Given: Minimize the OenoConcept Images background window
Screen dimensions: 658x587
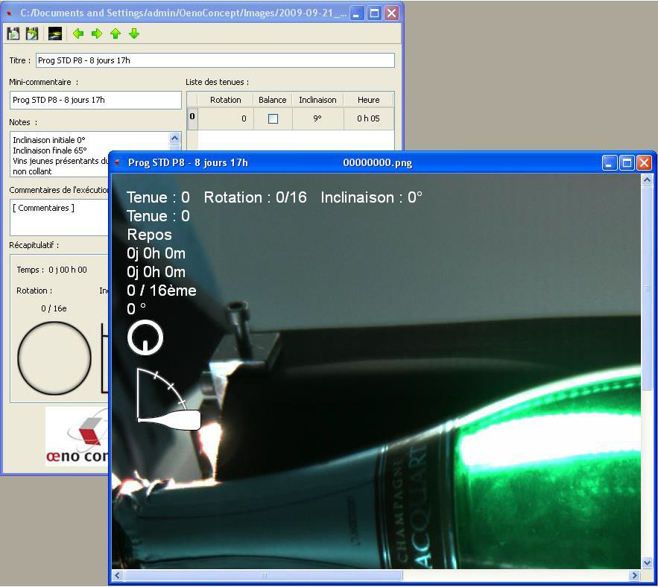Looking at the screenshot, I should click(x=356, y=13).
